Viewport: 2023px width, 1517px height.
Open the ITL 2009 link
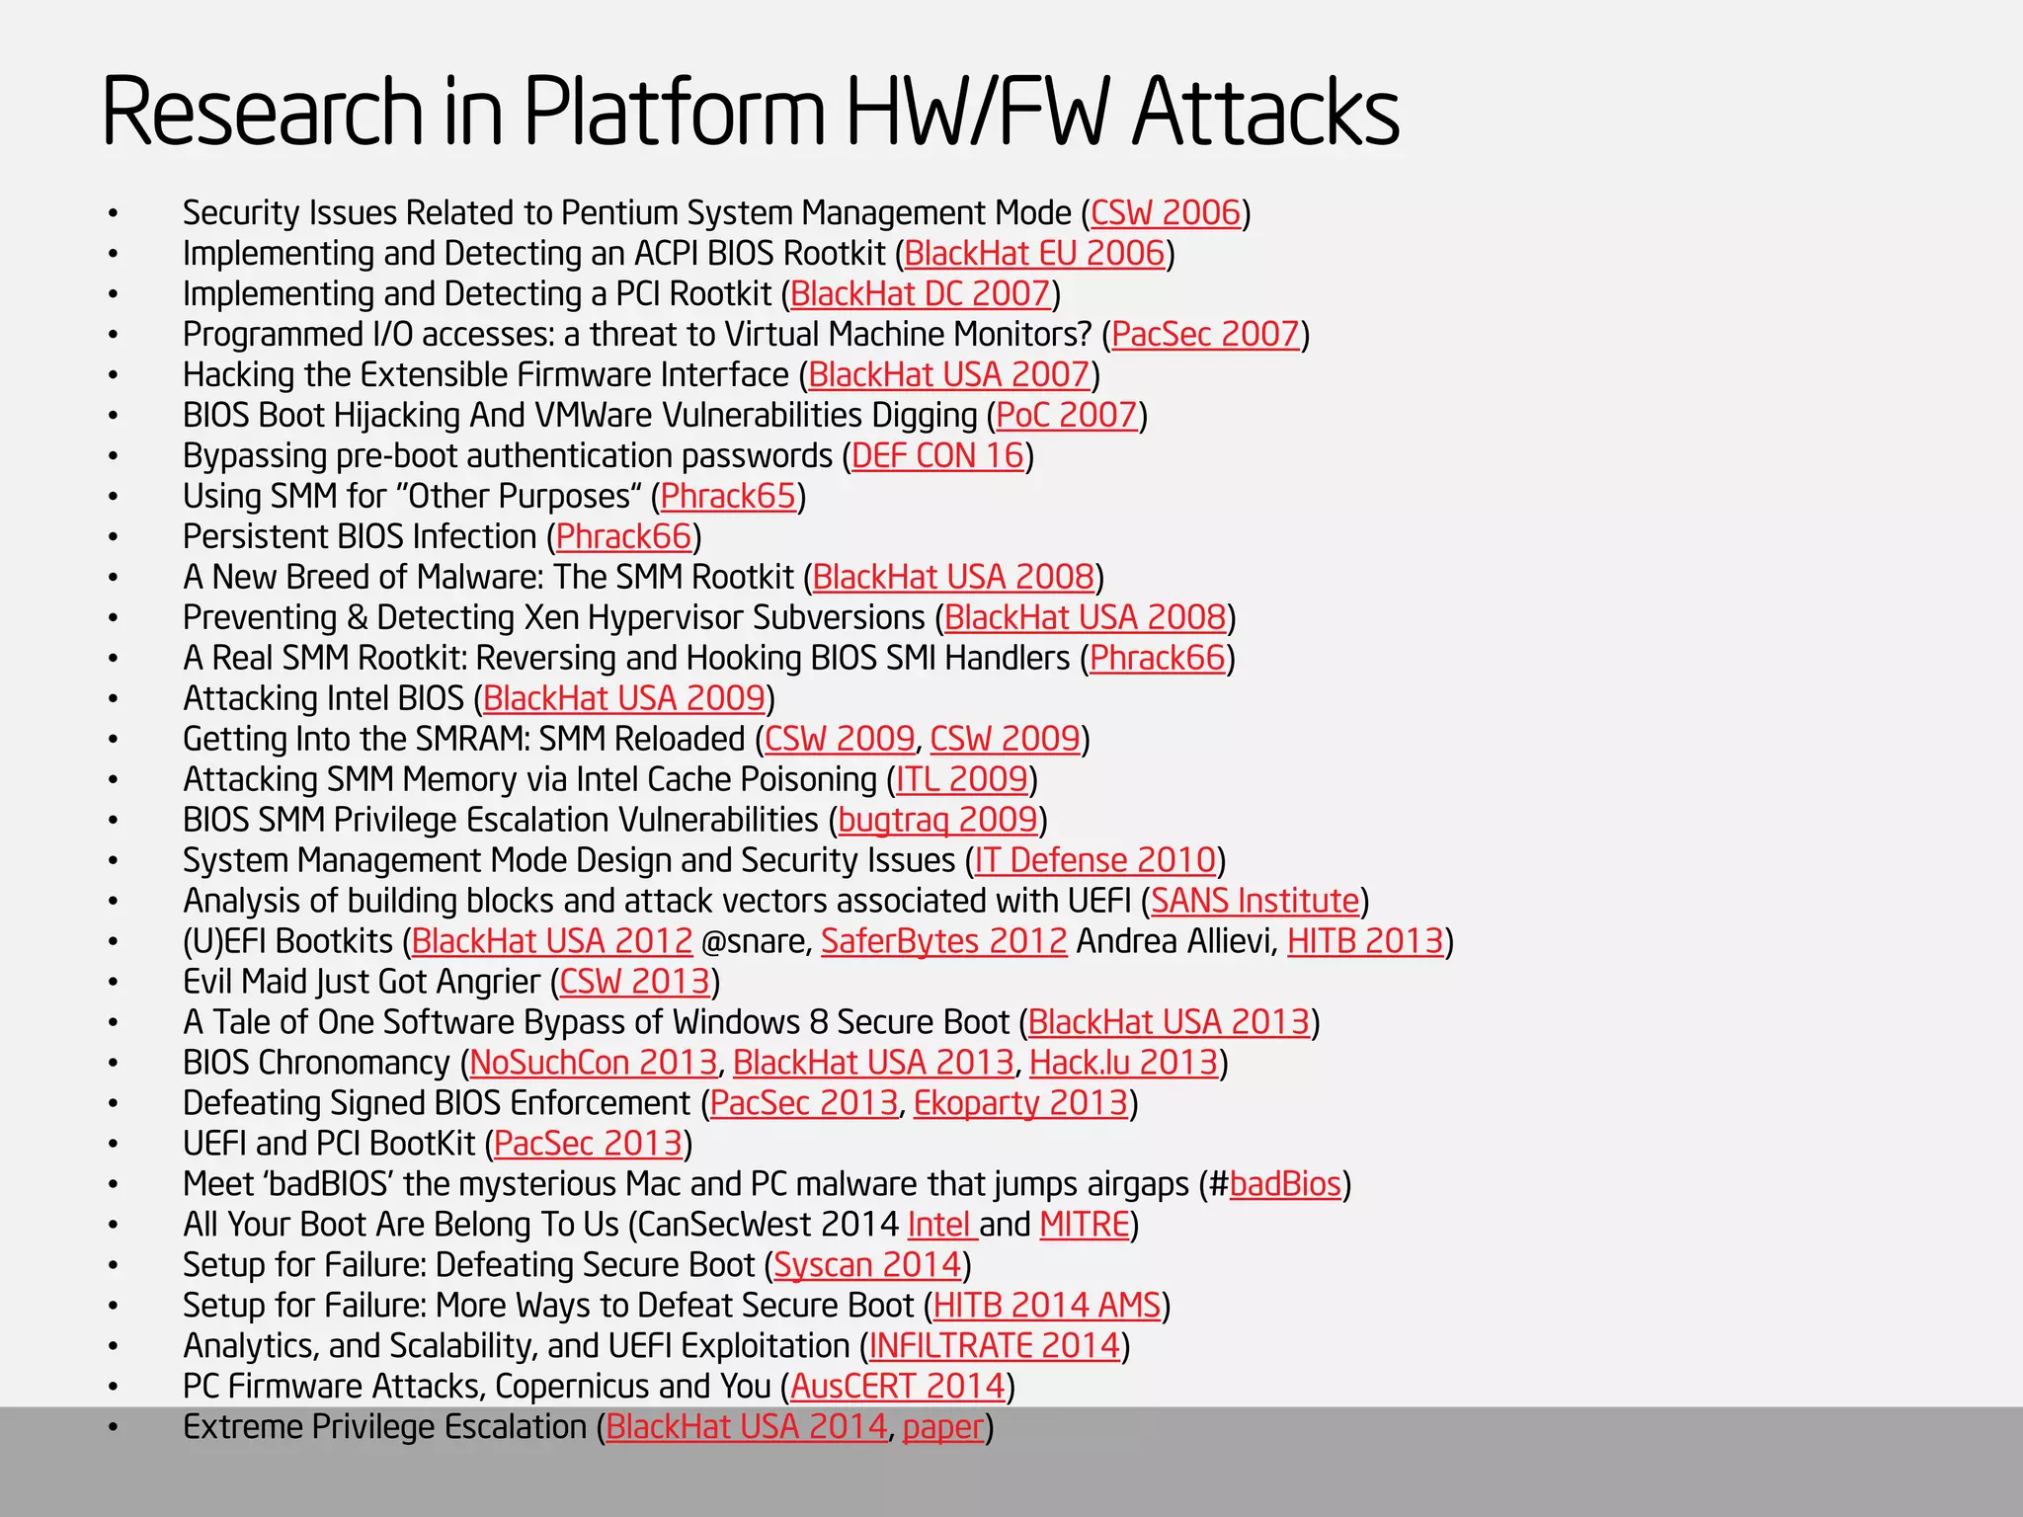pyautogui.click(x=962, y=780)
